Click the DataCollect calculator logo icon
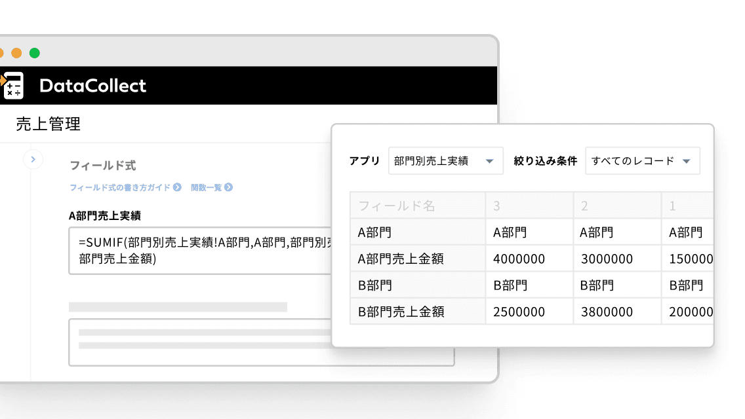The image size is (745, 419). (x=14, y=85)
